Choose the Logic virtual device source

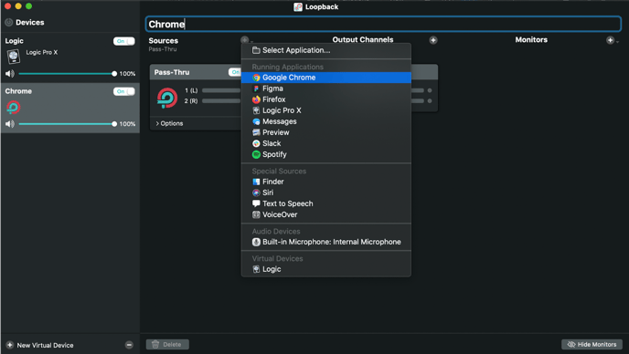pos(326,269)
